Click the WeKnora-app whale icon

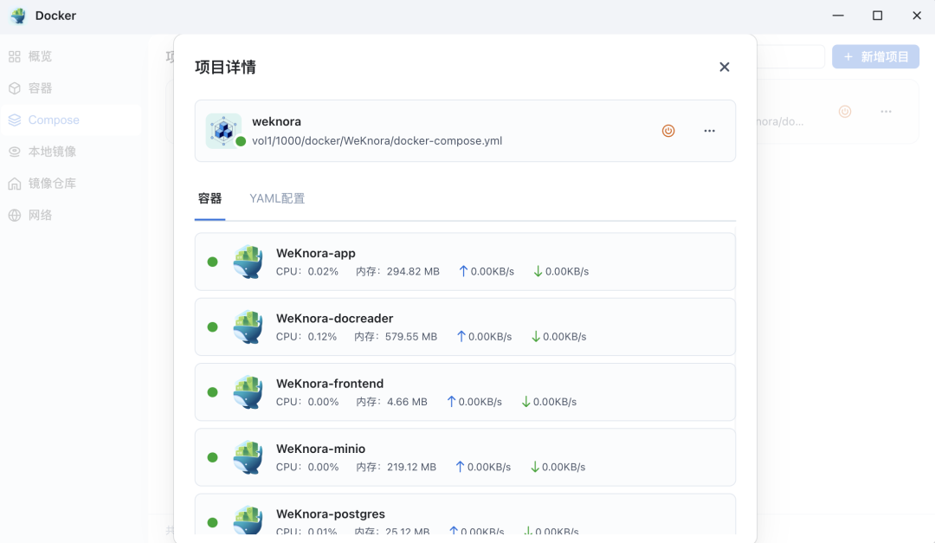(x=248, y=262)
